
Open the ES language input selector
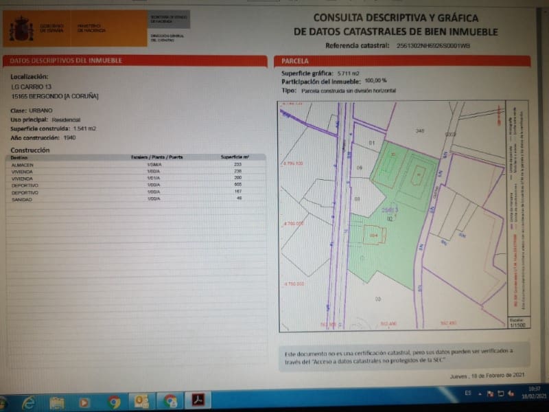coord(468,393)
